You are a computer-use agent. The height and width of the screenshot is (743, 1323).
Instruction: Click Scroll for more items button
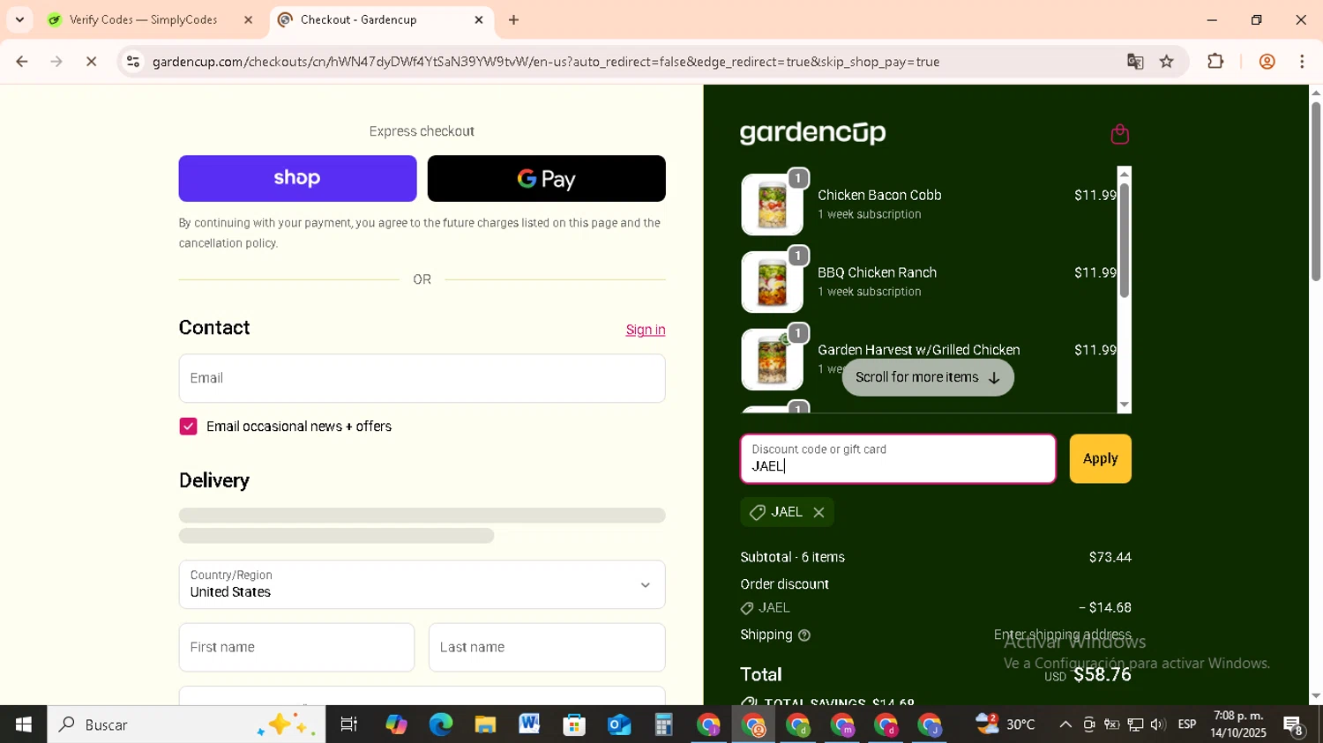point(928,377)
